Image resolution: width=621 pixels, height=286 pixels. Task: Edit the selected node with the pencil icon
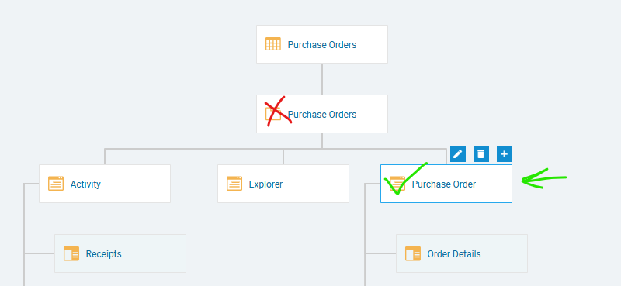tap(458, 154)
